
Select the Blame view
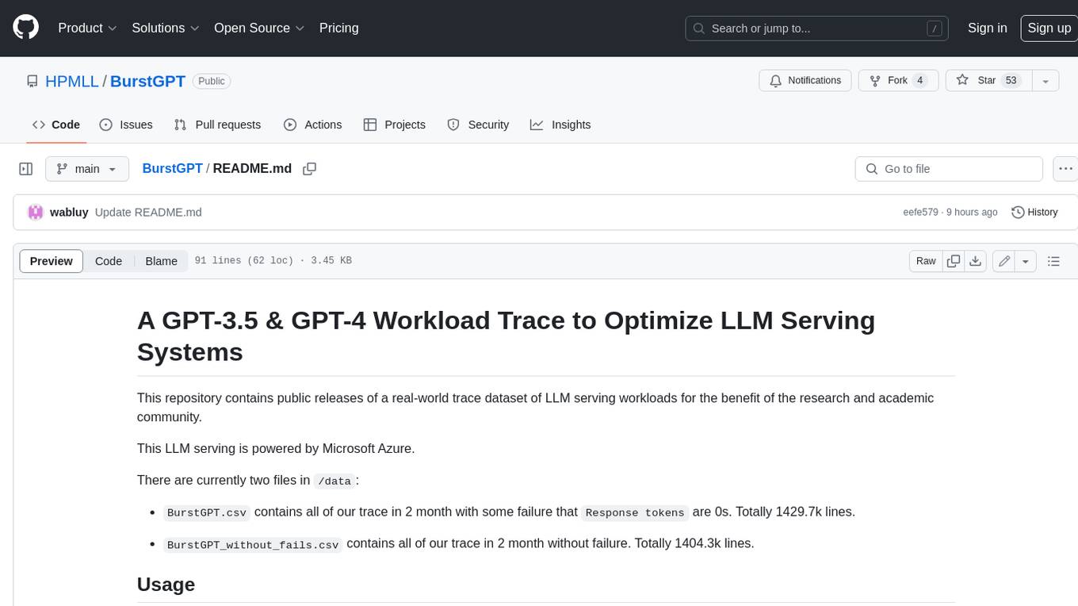(x=161, y=261)
